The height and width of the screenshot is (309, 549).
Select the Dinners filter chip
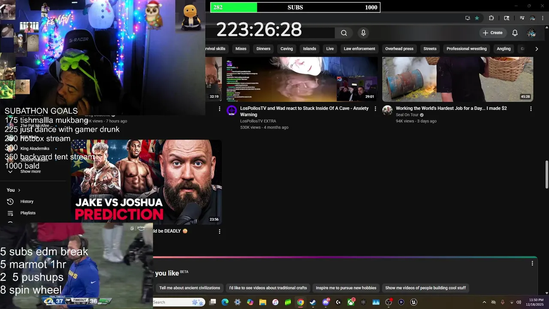pyautogui.click(x=263, y=48)
